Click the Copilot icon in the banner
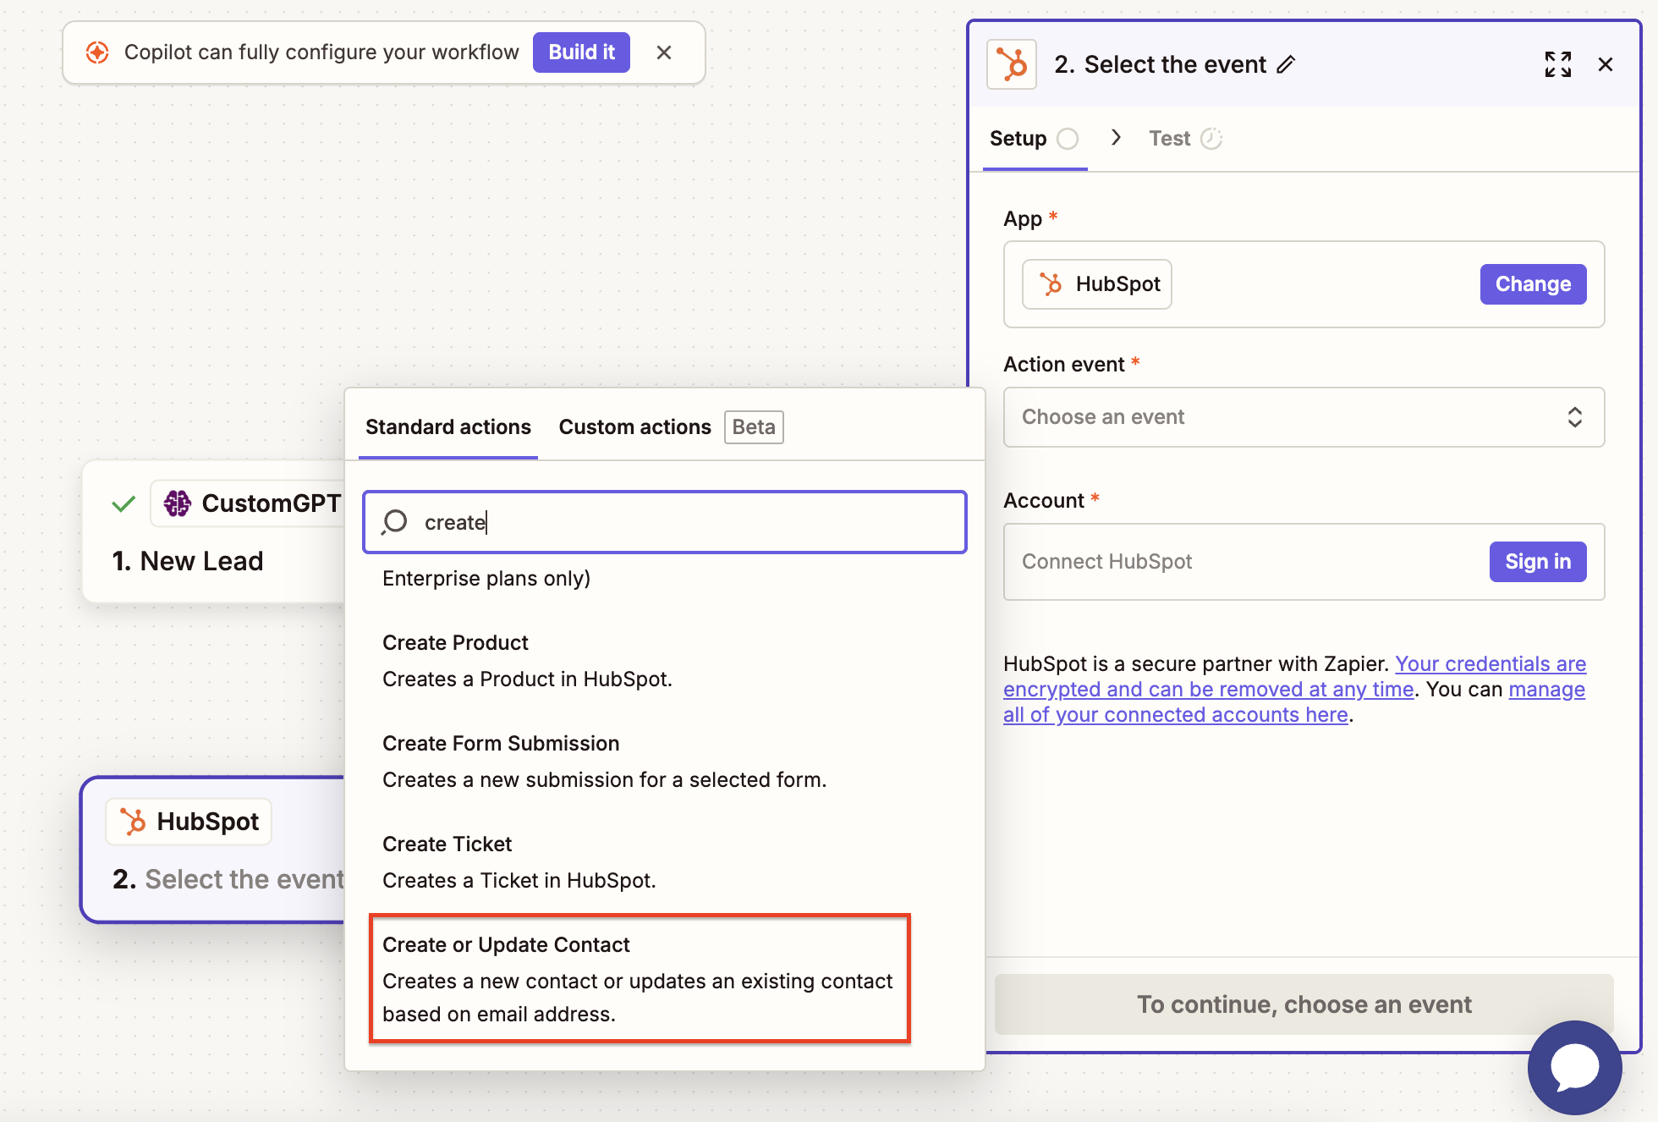The height and width of the screenshot is (1122, 1658). click(x=97, y=52)
